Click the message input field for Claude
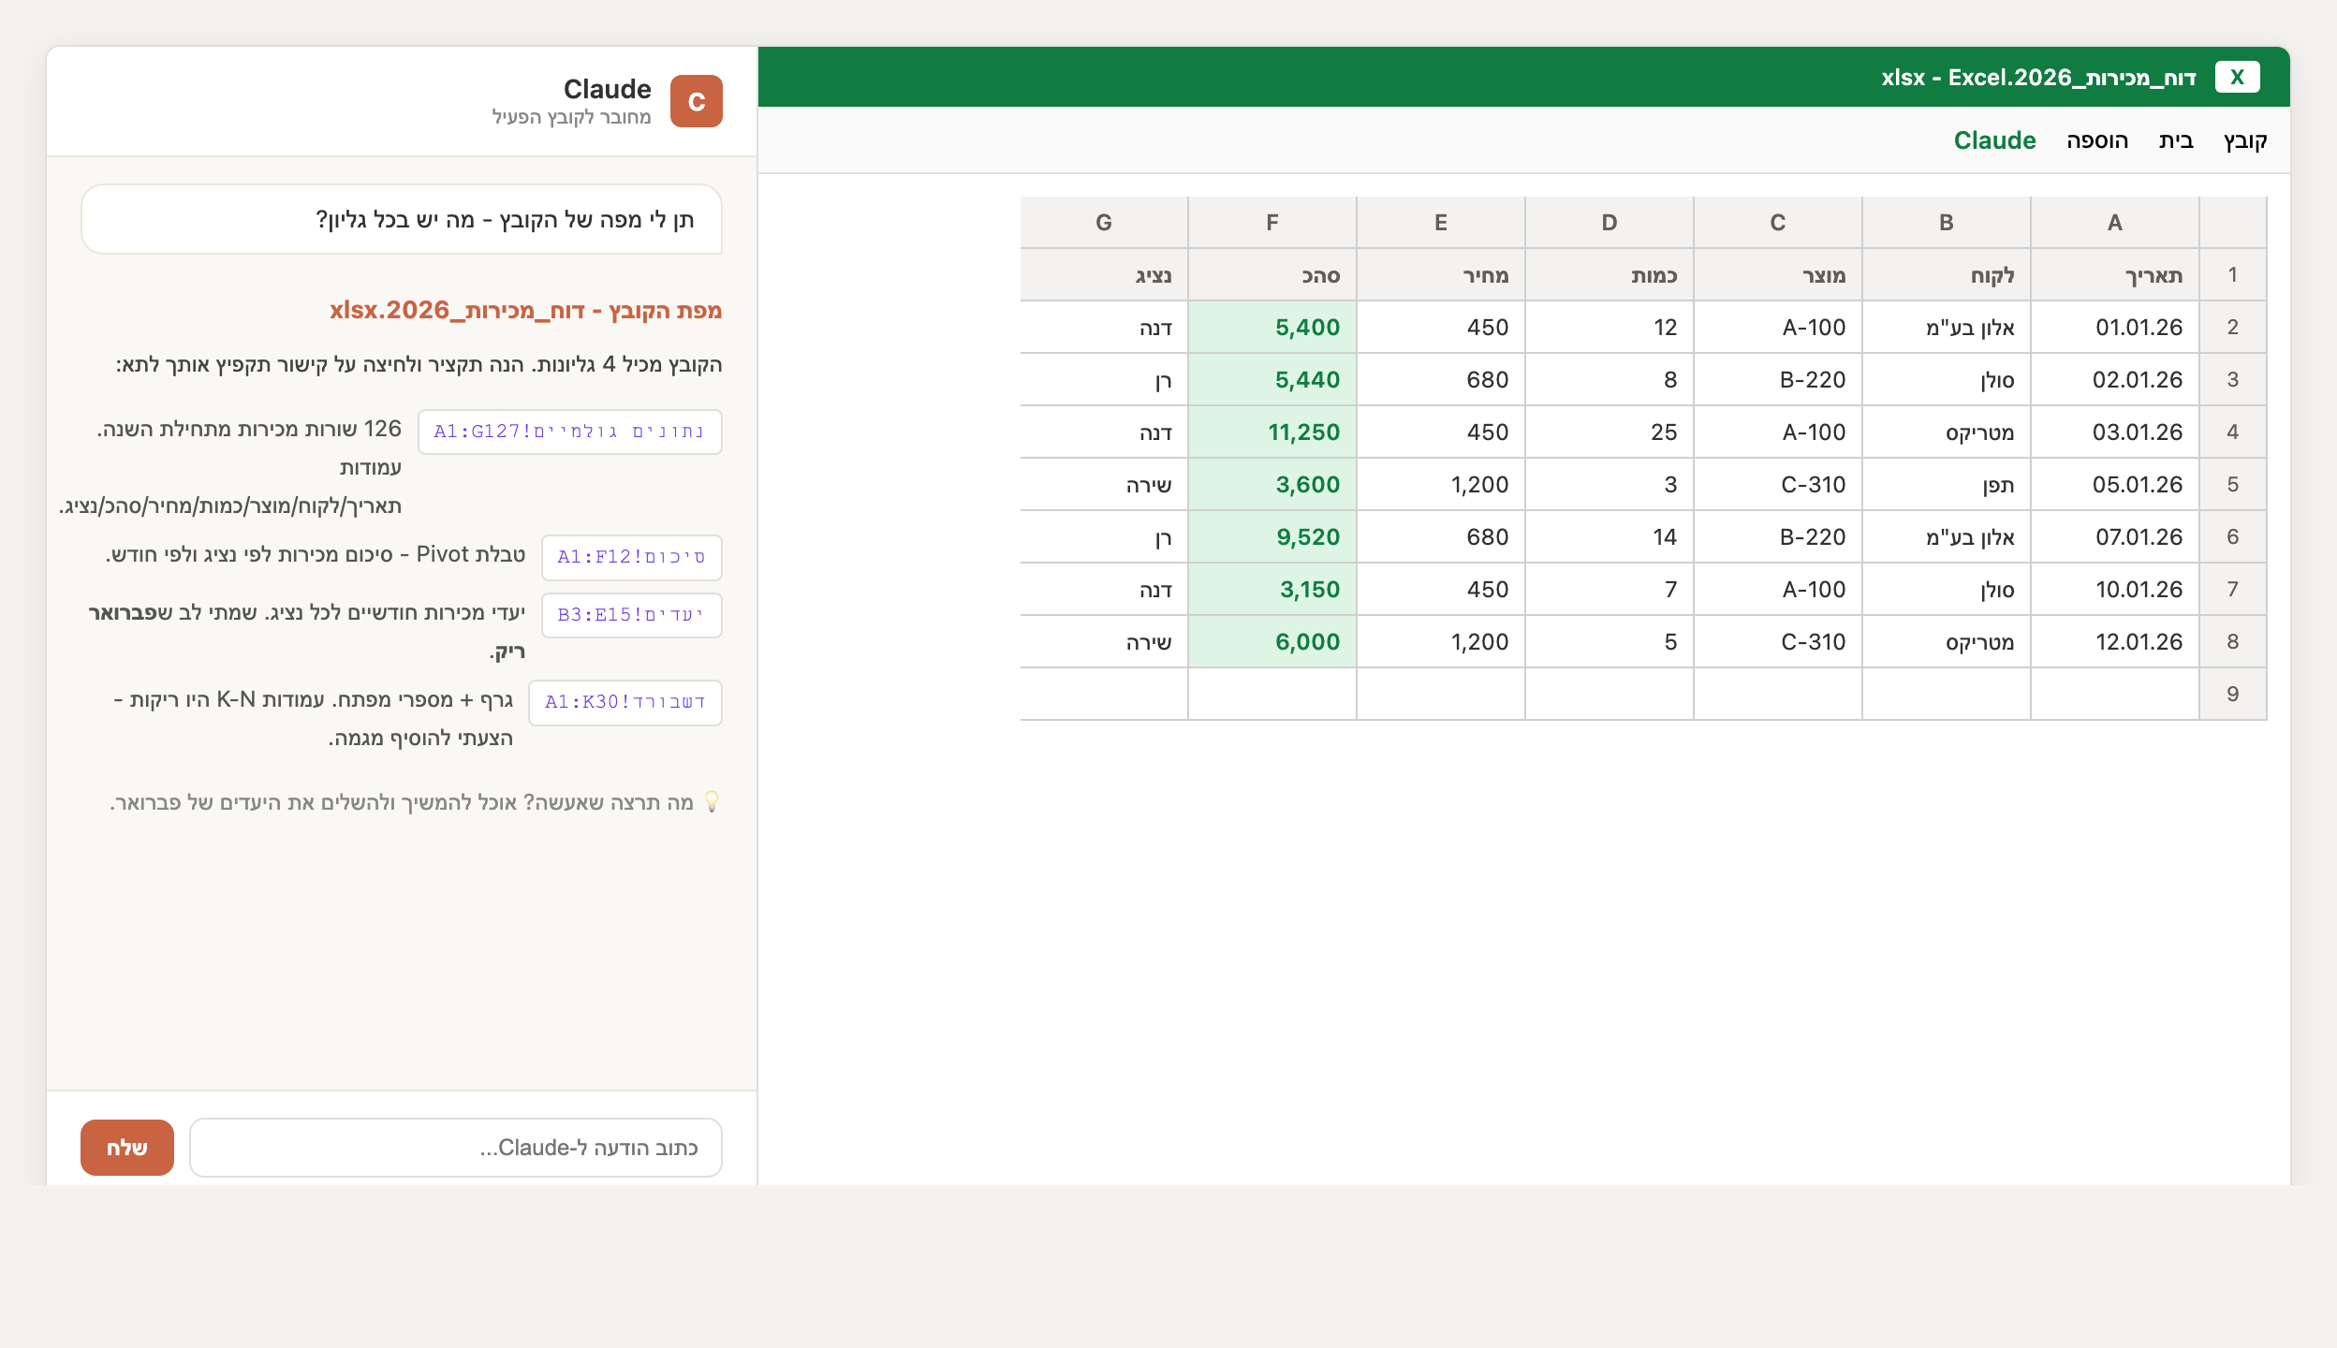This screenshot has height=1348, width=2337. 456,1148
